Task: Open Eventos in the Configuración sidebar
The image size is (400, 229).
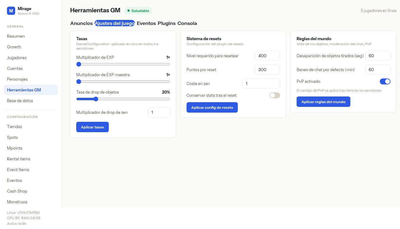Action: (31, 180)
